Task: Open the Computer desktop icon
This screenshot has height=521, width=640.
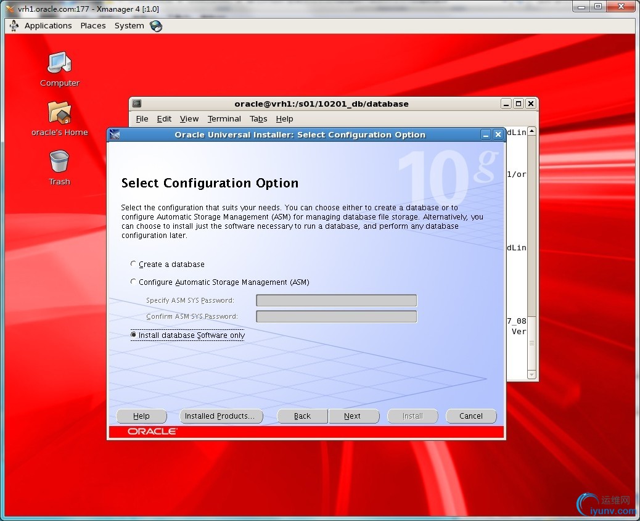Action: click(x=60, y=63)
